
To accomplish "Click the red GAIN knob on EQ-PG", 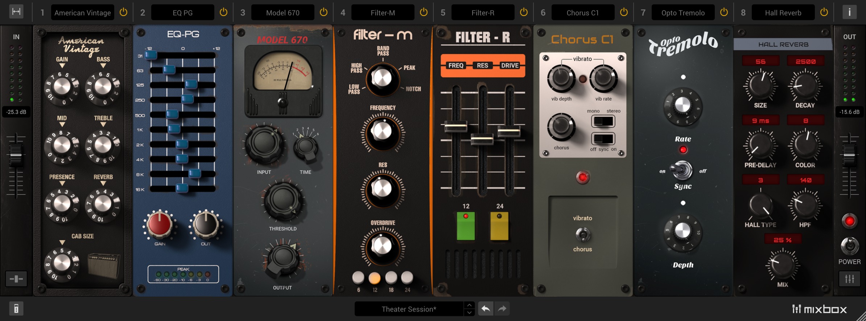I will coord(160,224).
